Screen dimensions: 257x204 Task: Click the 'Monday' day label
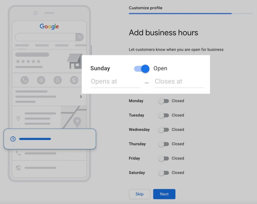(x=136, y=101)
